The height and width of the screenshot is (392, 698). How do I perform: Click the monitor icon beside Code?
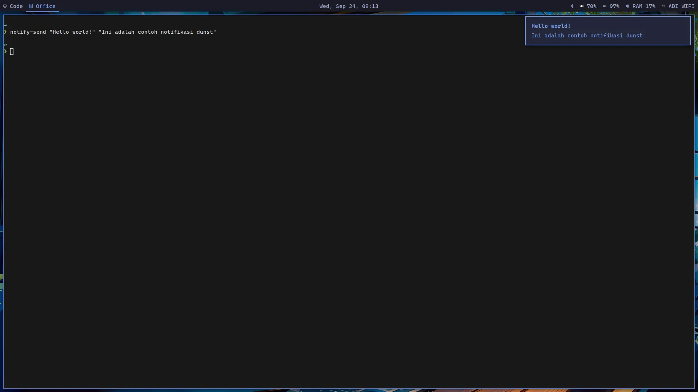(5, 6)
